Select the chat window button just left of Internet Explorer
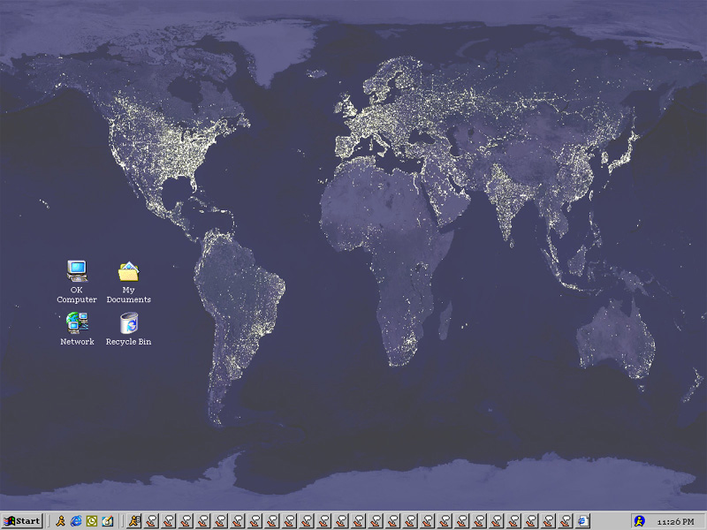 (x=566, y=521)
